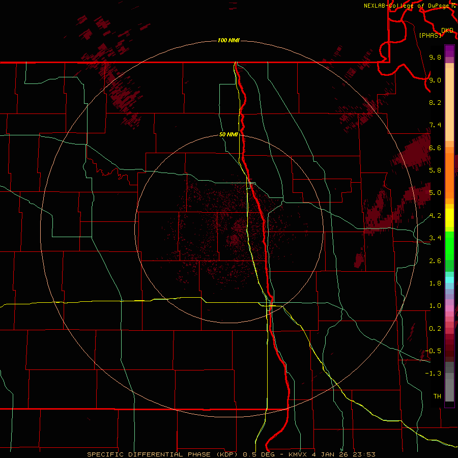Image resolution: width=458 pixels, height=458 pixels.
Task: Click the 6.6 value on the color scale
Action: pyautogui.click(x=435, y=148)
